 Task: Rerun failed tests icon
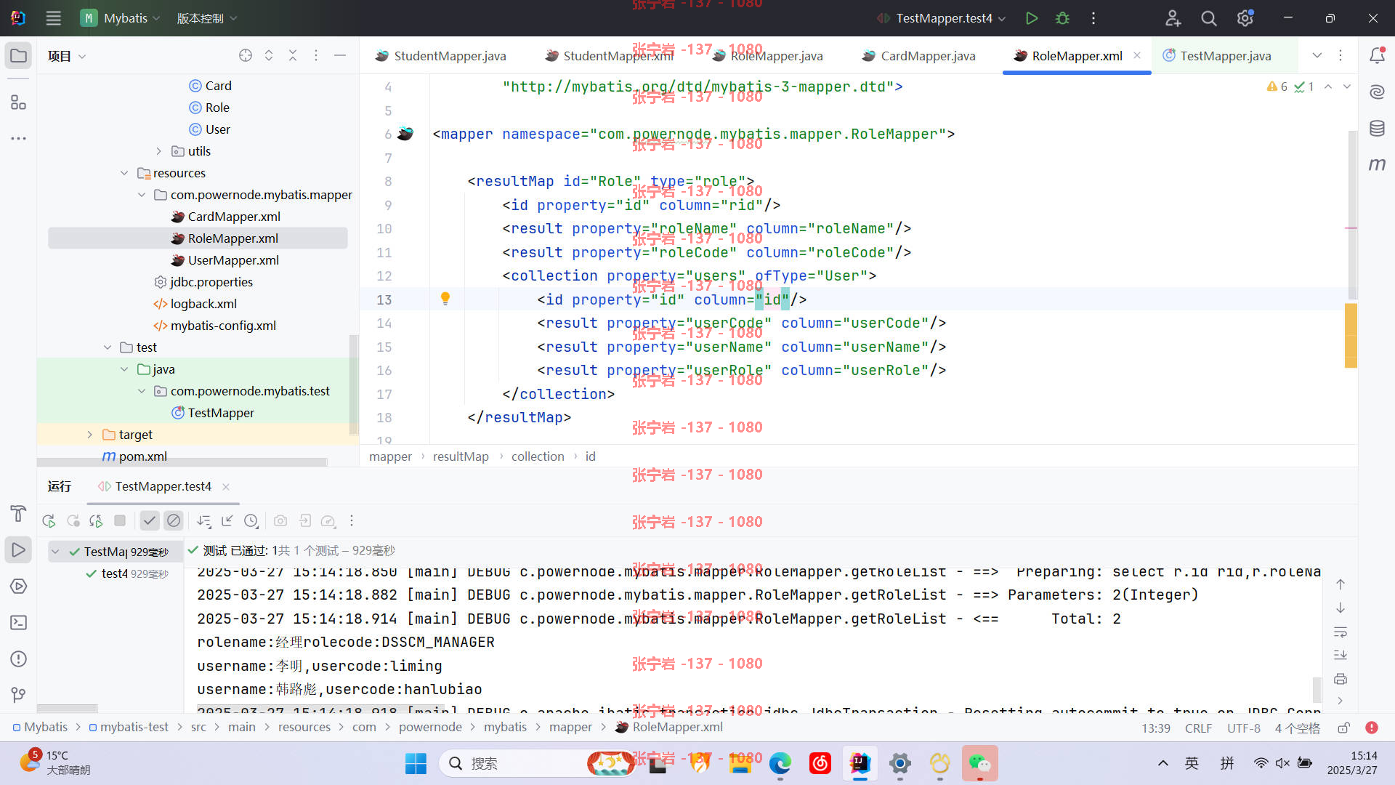click(x=73, y=520)
